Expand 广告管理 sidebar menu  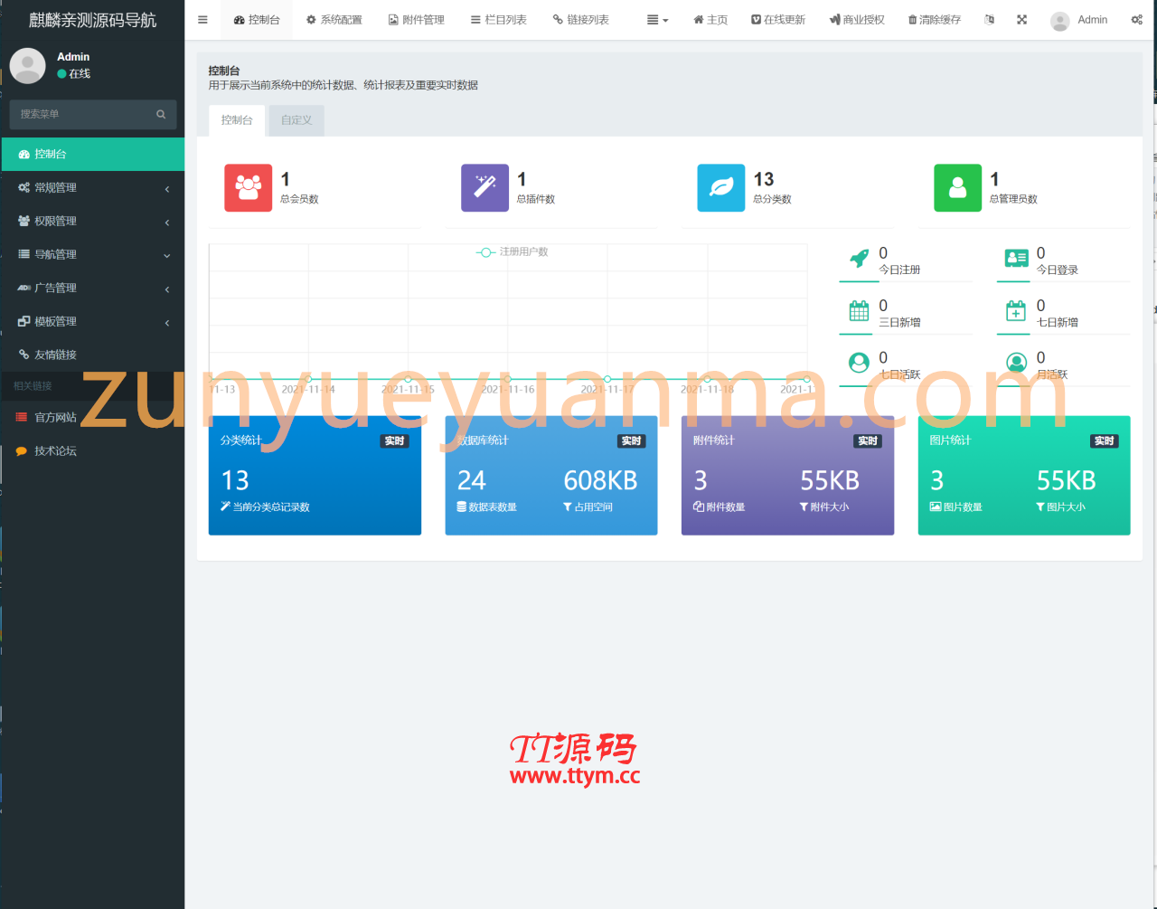click(93, 288)
